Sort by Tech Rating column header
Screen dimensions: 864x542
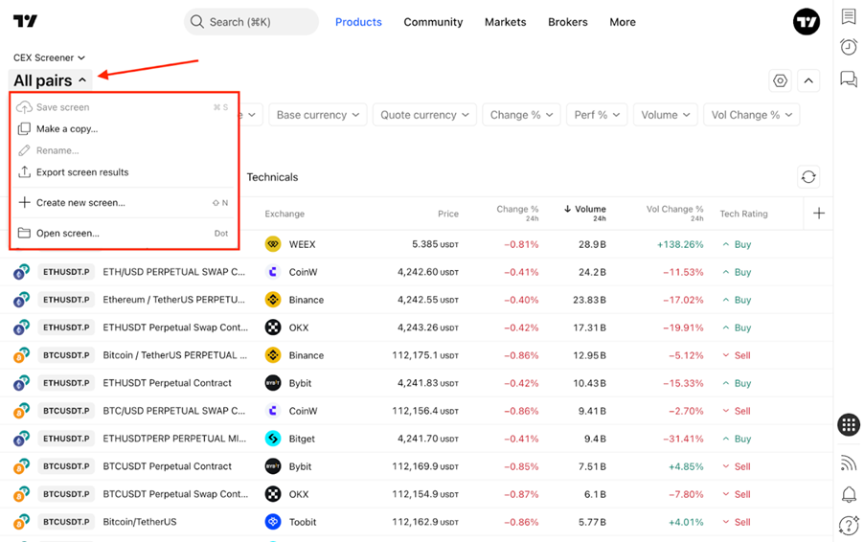click(743, 214)
